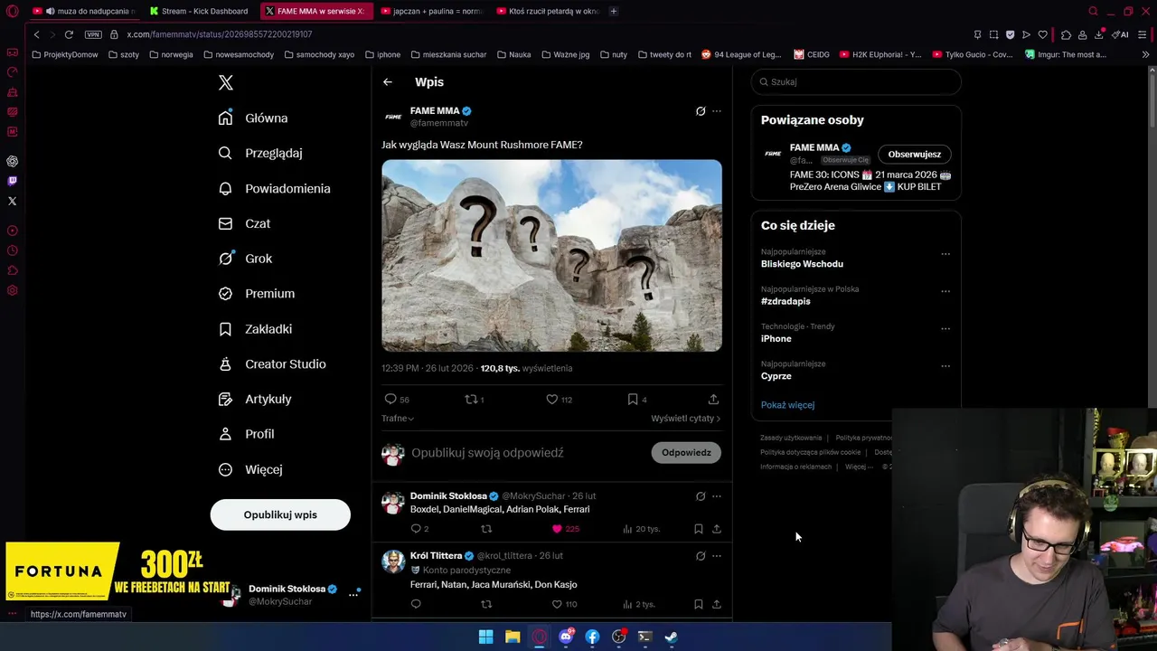Toggle the VPN badge in address bar
This screenshot has width=1157, height=651.
pos(93,34)
